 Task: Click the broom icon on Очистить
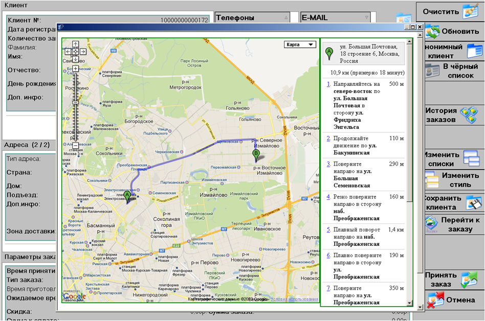tap(471, 11)
